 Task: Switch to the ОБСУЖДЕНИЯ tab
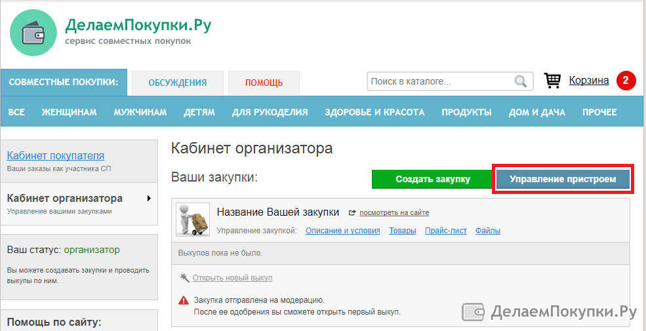[x=178, y=83]
